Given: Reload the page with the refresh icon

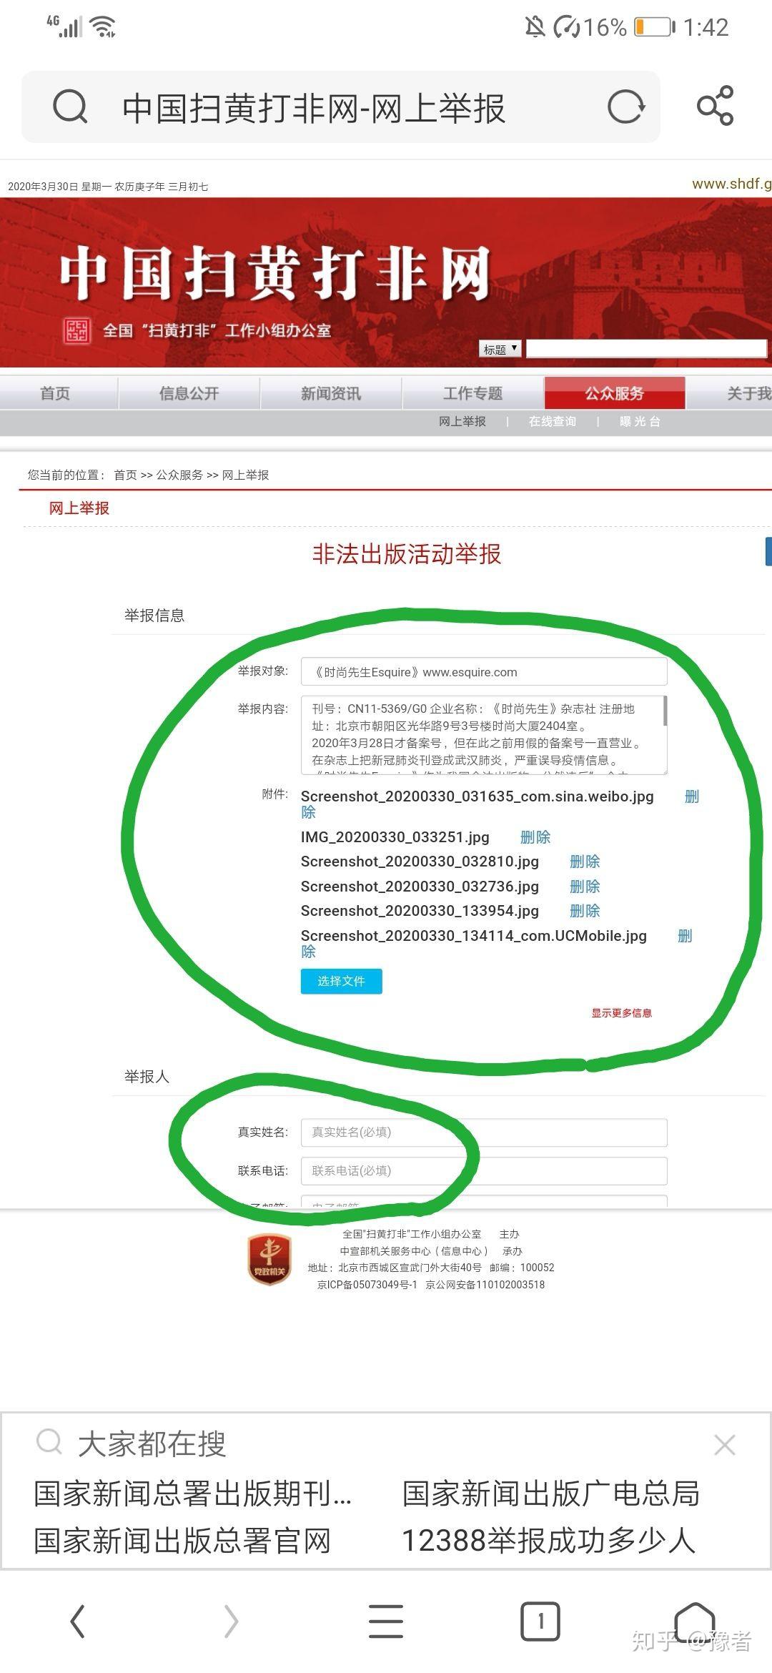Looking at the screenshot, I should click(626, 107).
